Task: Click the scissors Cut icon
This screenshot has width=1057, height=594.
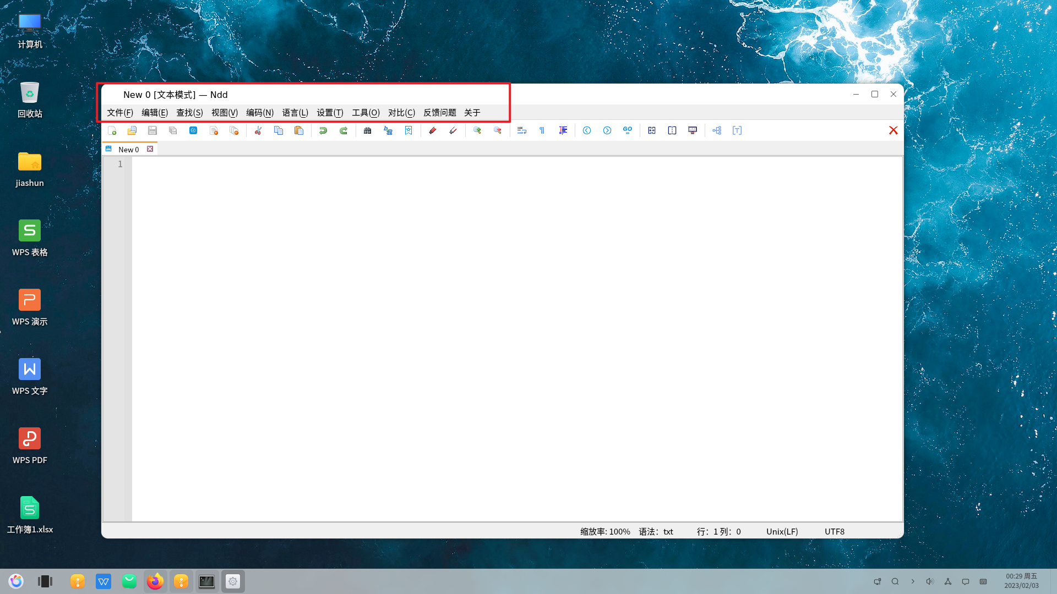Action: pos(258,130)
